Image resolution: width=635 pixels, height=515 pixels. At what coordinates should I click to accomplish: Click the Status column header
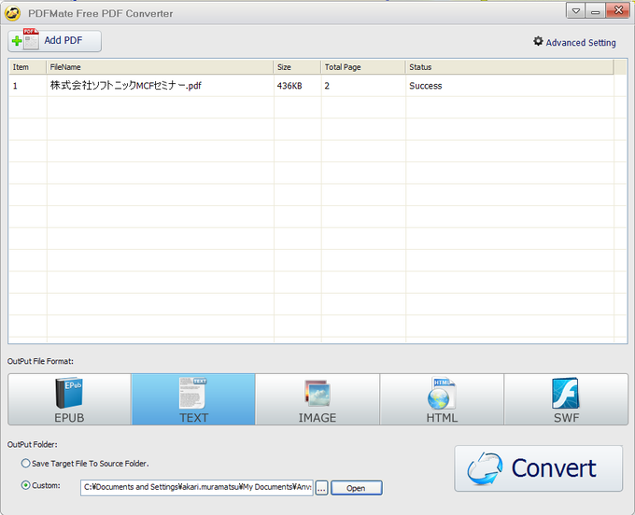[x=510, y=67]
